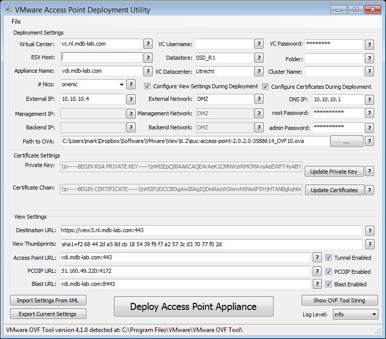This screenshot has height=339, width=386.
Task: Click the Datastore input field
Action: pyautogui.click(x=224, y=58)
